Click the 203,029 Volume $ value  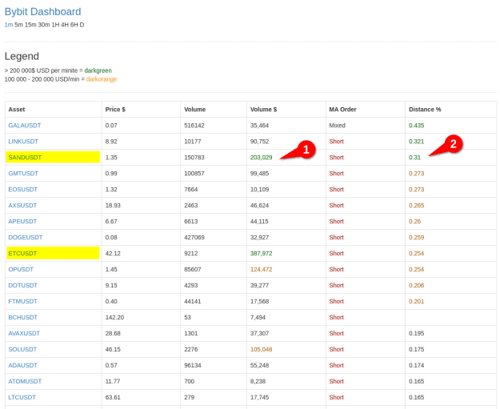tap(261, 158)
